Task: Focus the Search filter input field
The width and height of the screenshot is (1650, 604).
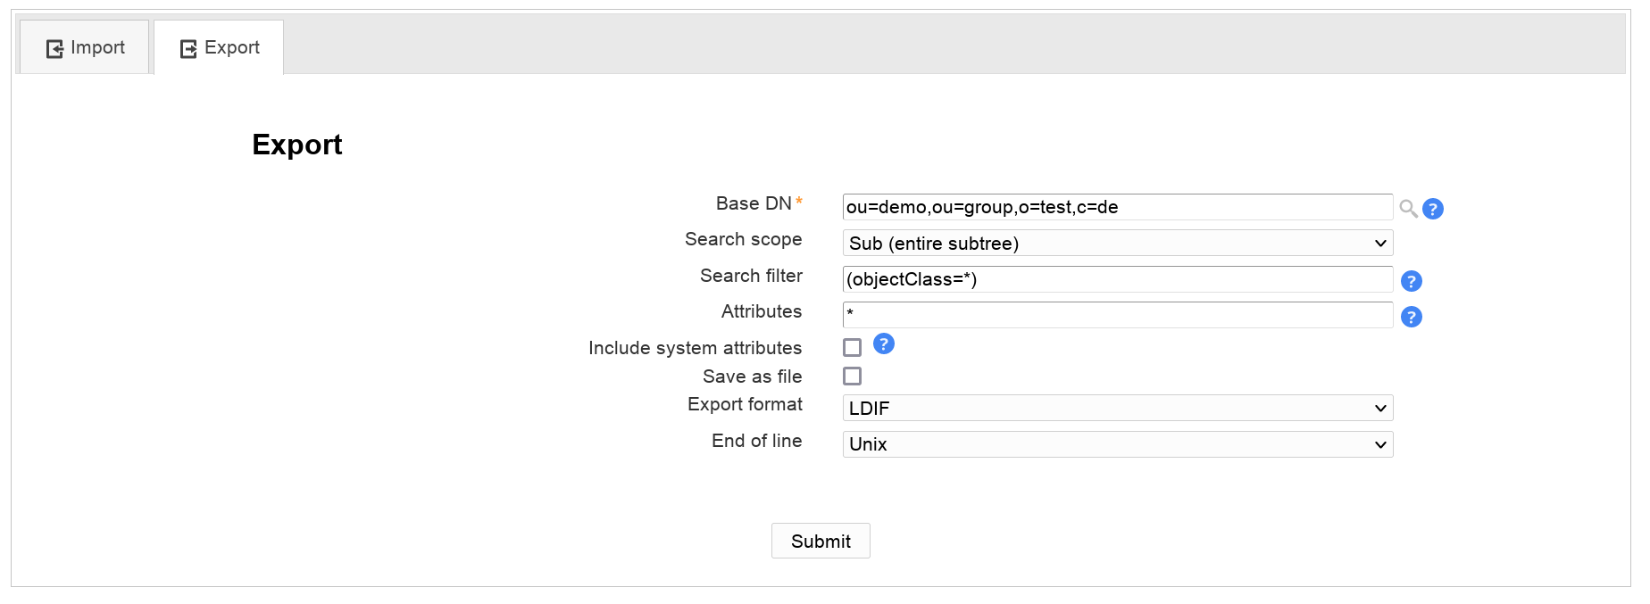Action: click(x=1117, y=279)
